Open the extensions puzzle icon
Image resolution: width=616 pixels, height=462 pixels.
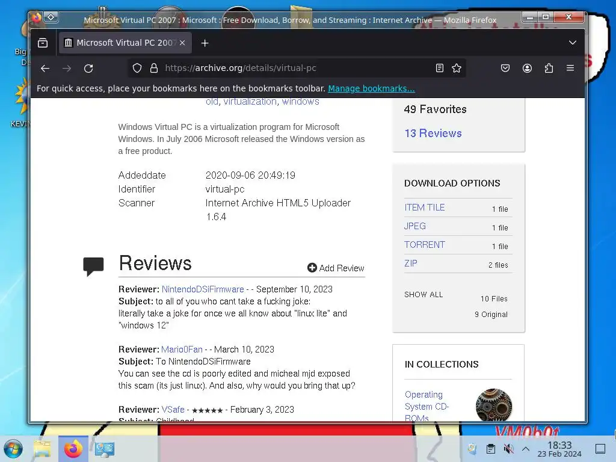[549, 68]
